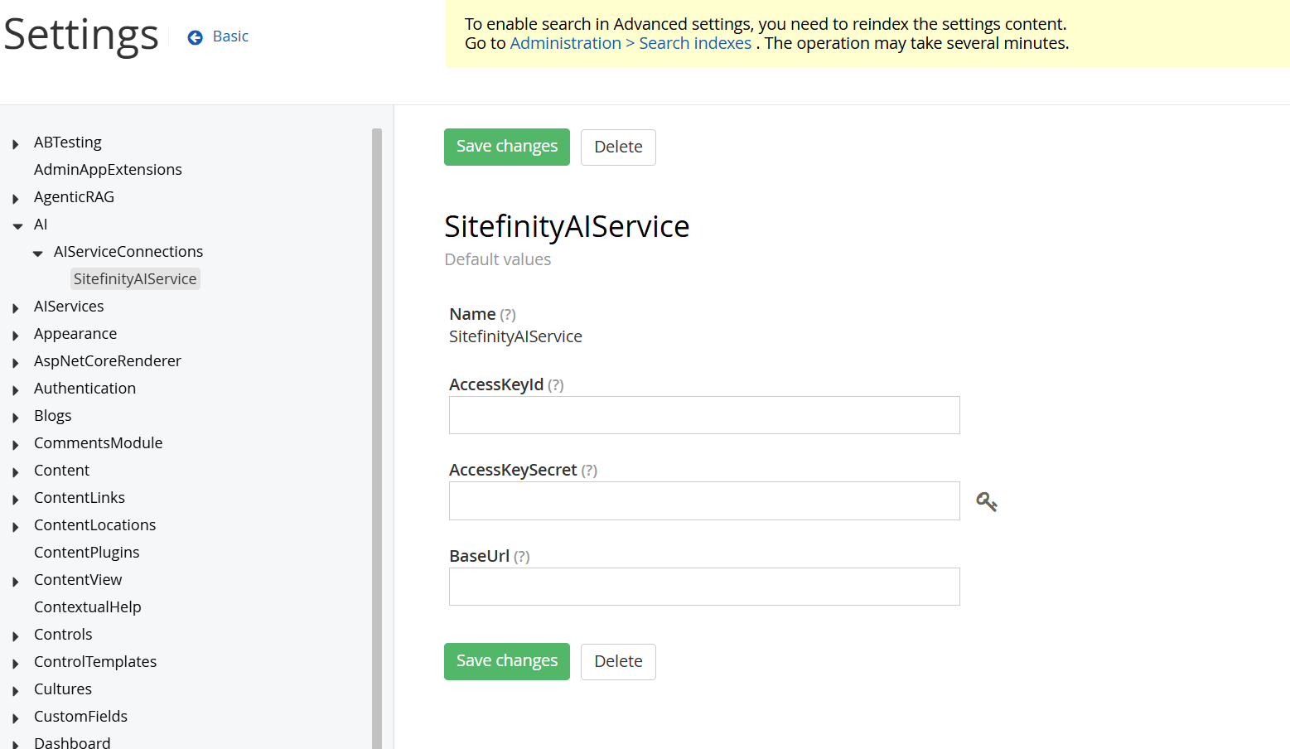
Task: Open the ControlTemplates settings item
Action: click(x=95, y=662)
